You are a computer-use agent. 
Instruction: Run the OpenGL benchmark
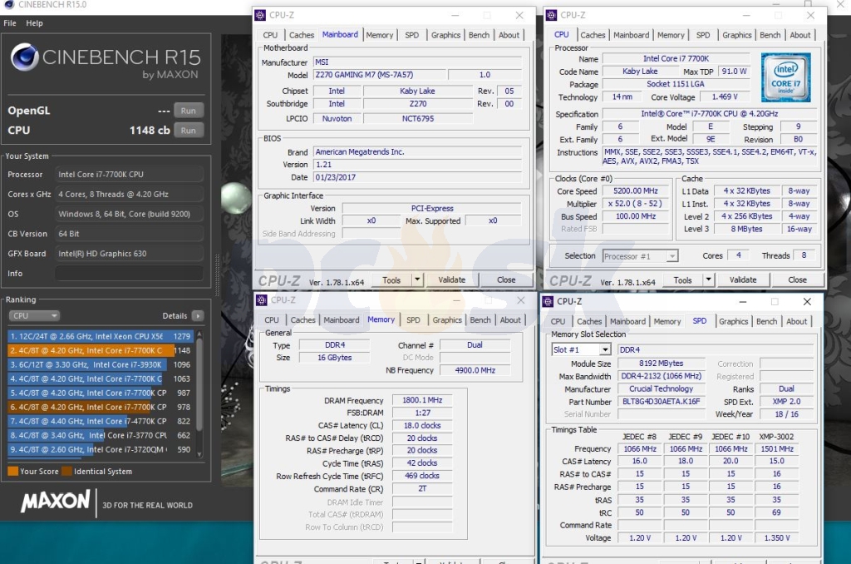coord(189,111)
